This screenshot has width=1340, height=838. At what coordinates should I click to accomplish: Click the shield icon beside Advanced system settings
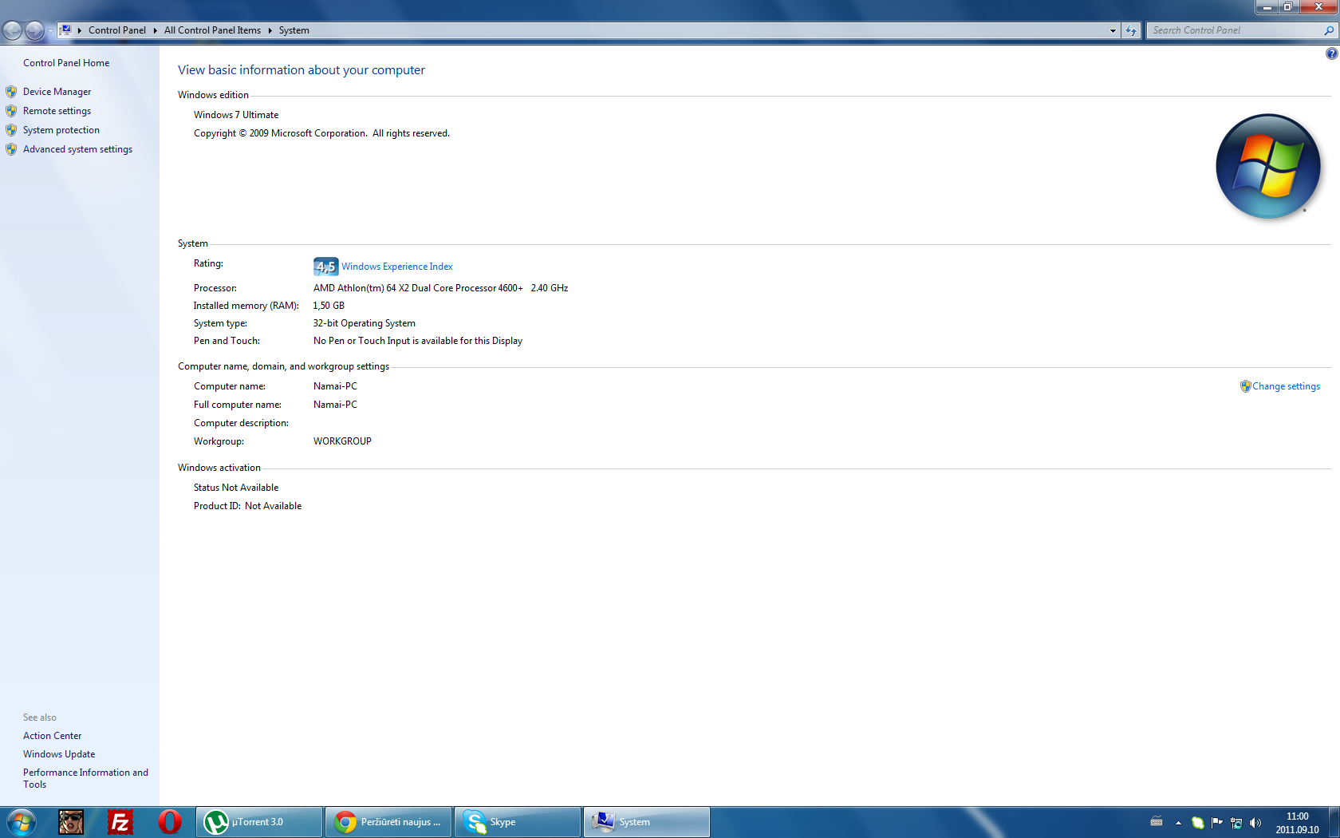(11, 149)
